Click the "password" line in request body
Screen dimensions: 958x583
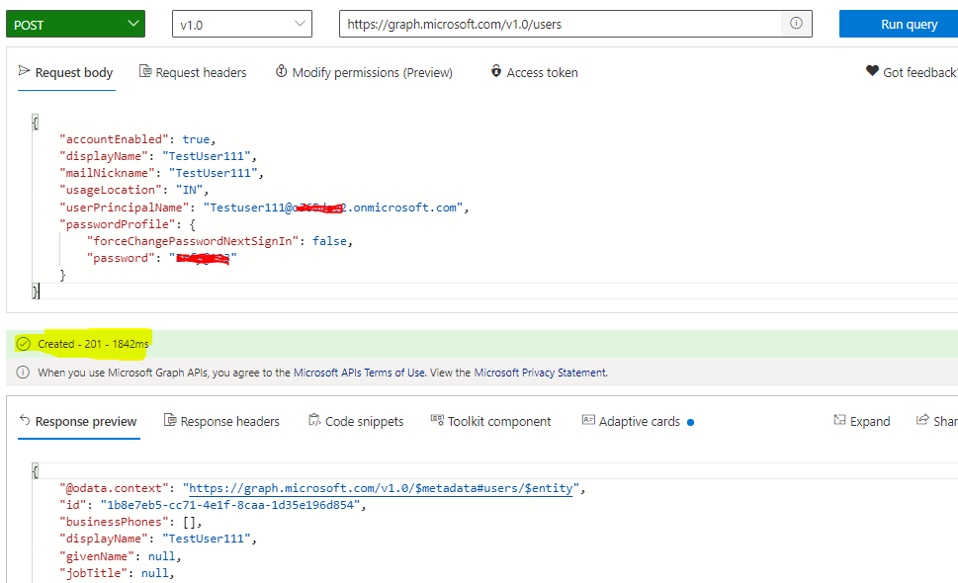pyautogui.click(x=161, y=259)
